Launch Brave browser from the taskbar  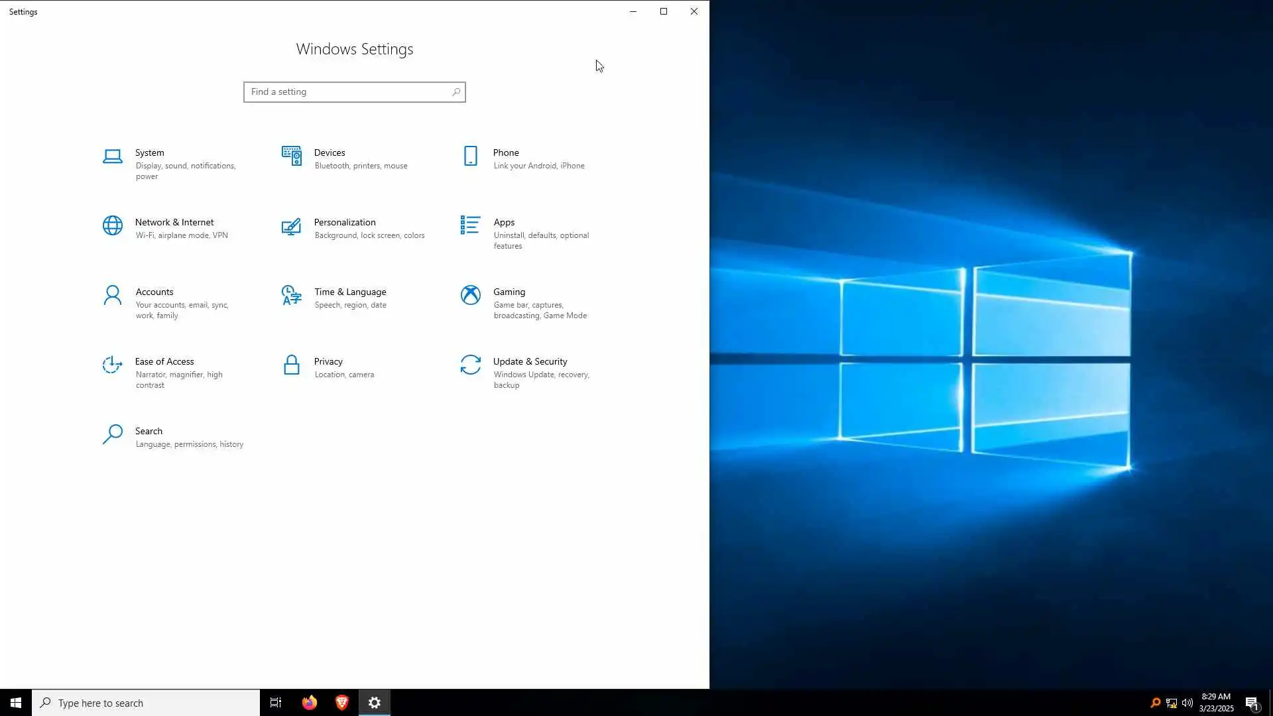(x=342, y=703)
